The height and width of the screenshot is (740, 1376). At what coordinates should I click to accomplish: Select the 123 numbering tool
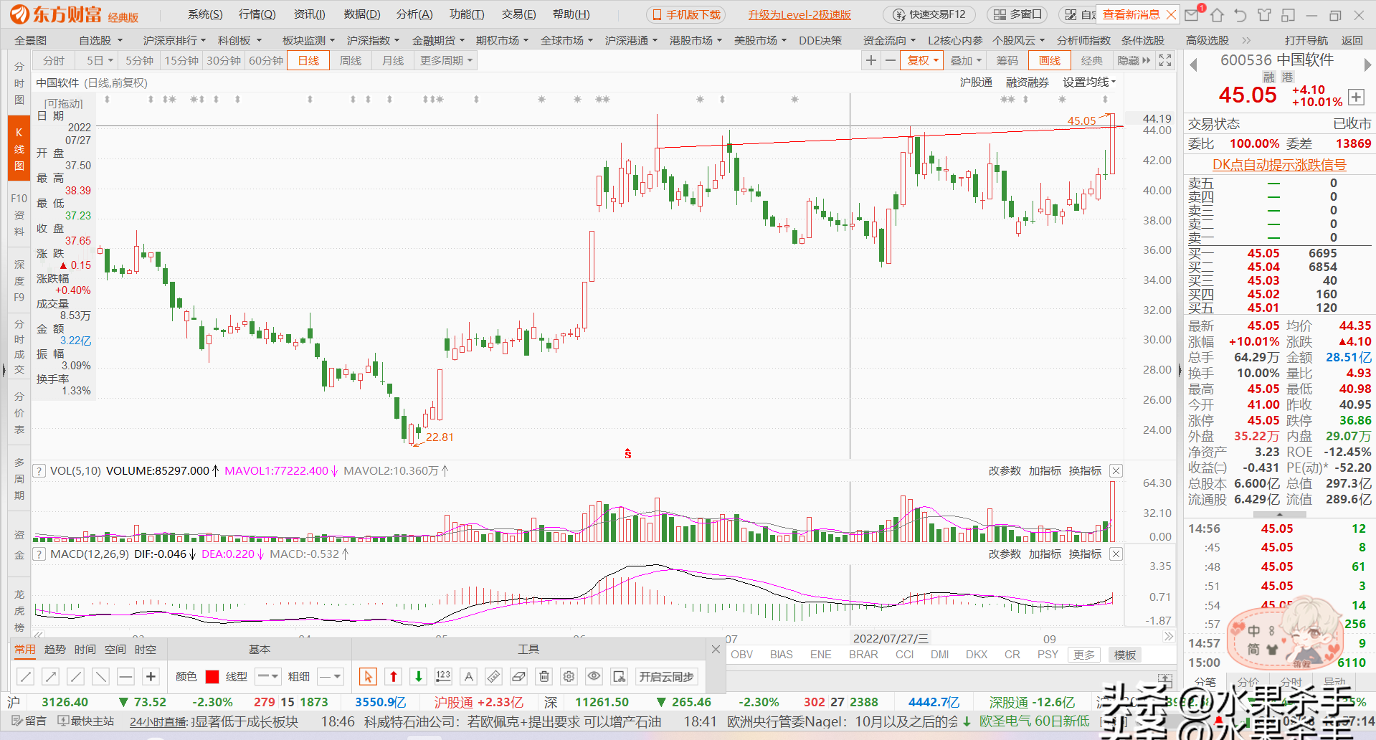click(x=443, y=676)
